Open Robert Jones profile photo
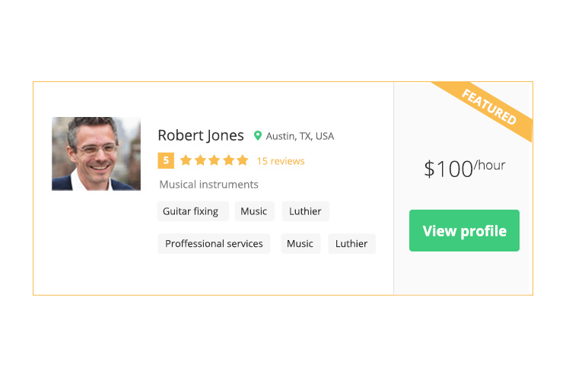 [96, 153]
